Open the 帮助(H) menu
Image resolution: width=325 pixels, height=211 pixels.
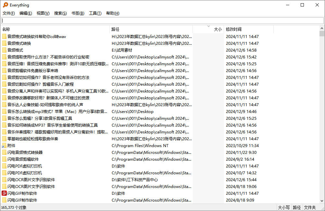pyautogui.click(x=113, y=13)
